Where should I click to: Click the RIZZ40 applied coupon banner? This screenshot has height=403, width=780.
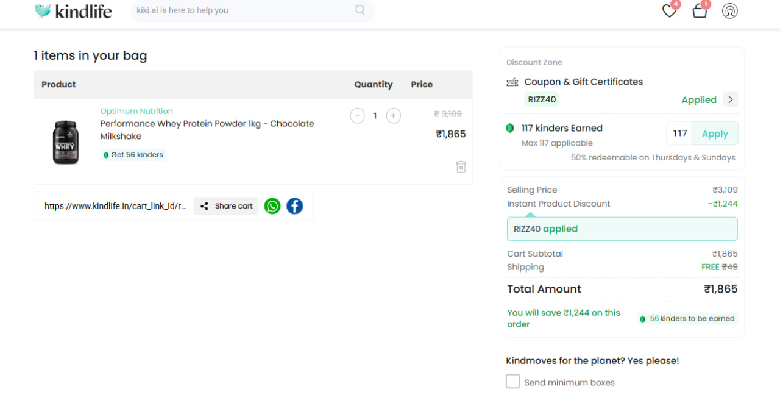point(622,229)
